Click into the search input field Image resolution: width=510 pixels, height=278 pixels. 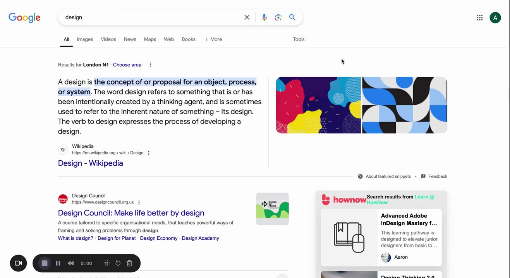(x=151, y=17)
